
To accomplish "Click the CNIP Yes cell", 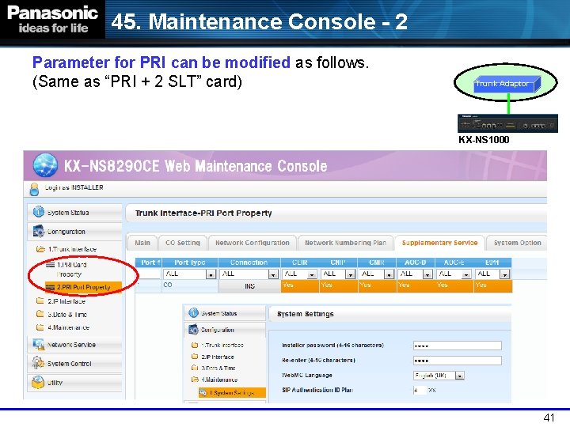I will (339, 286).
